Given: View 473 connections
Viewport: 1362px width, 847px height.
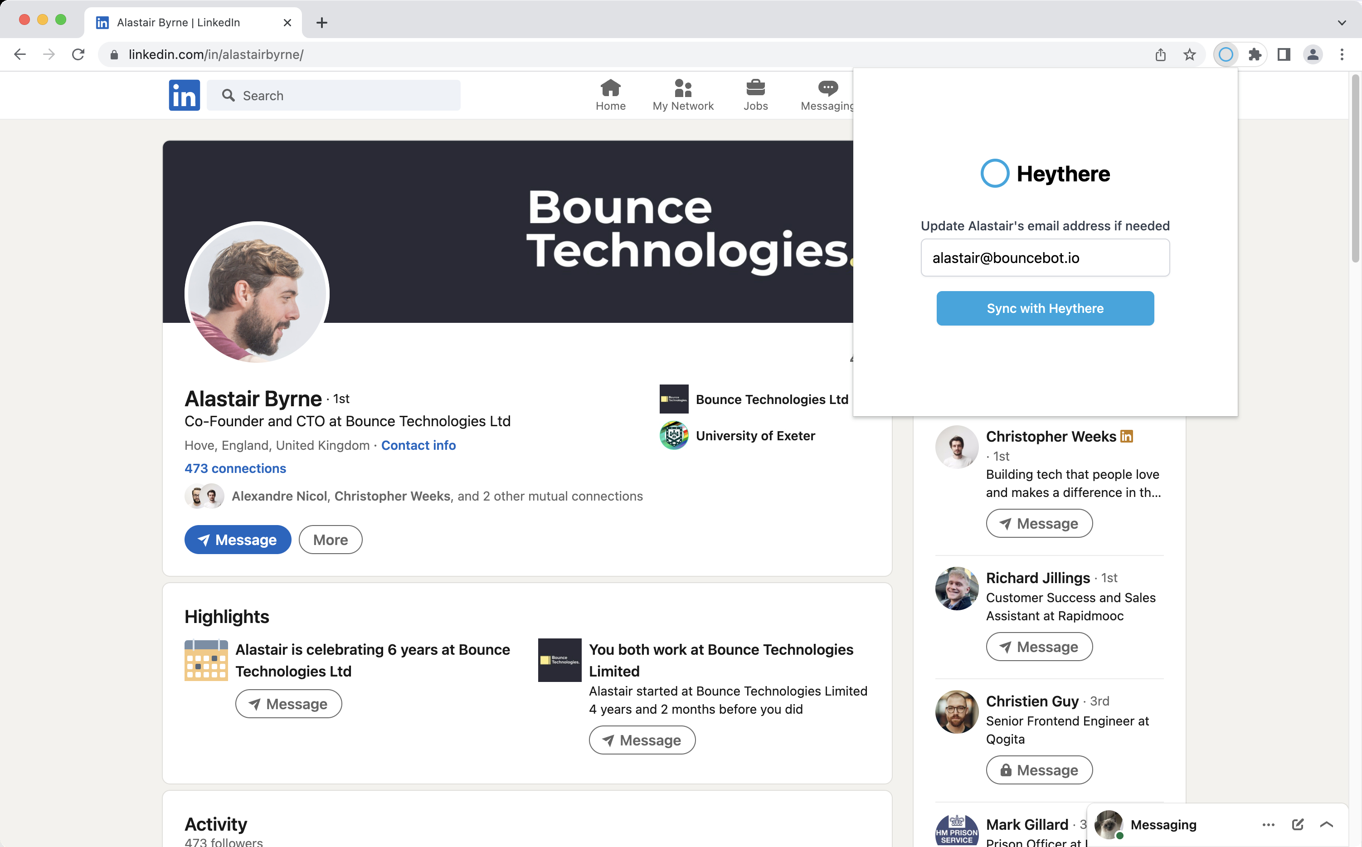Looking at the screenshot, I should tap(235, 468).
